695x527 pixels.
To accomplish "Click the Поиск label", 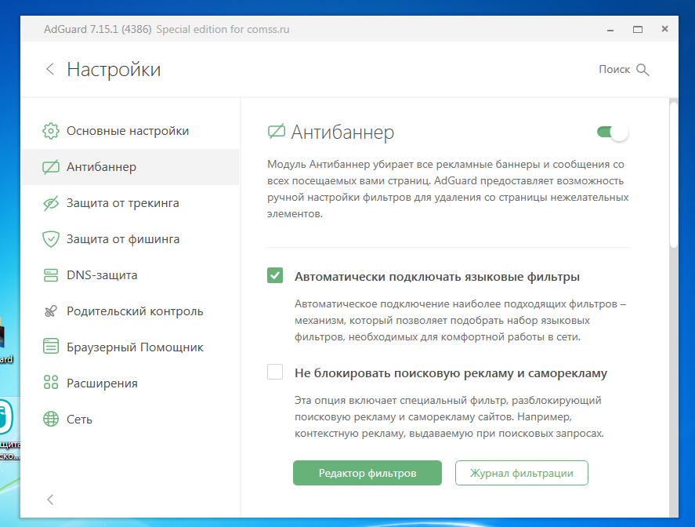I will tap(614, 69).
